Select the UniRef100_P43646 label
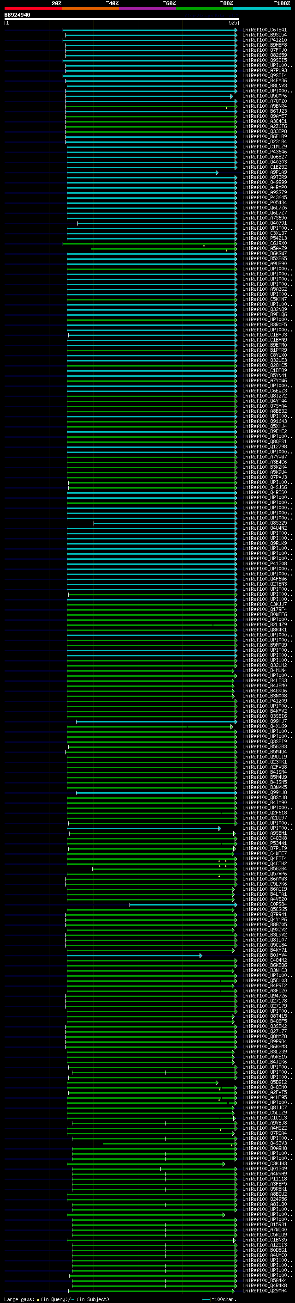295x1303 pixels. [x=265, y=152]
